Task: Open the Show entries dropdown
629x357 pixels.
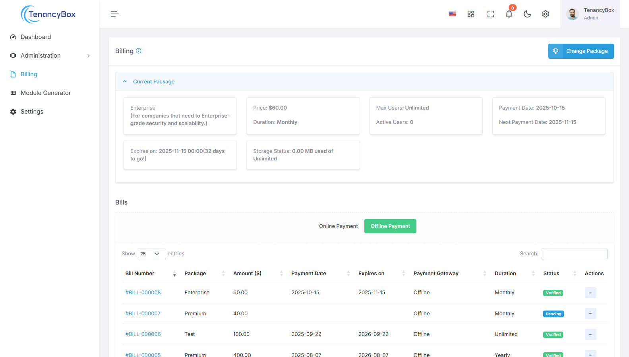Action: point(151,254)
